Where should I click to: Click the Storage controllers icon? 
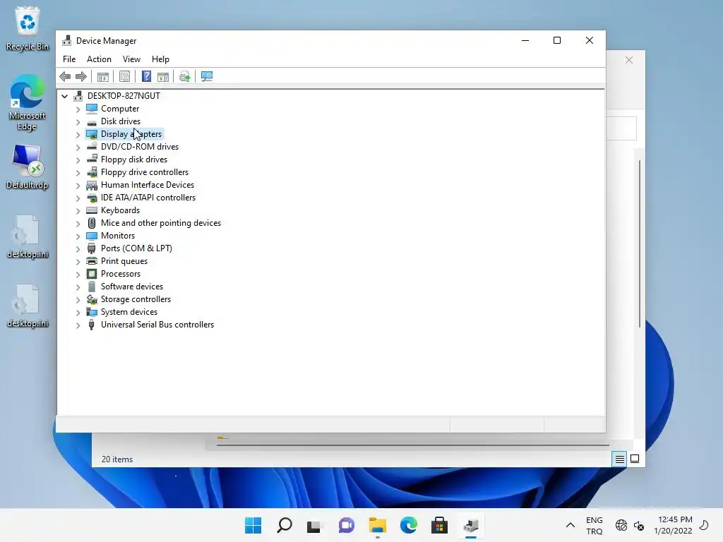click(x=92, y=299)
